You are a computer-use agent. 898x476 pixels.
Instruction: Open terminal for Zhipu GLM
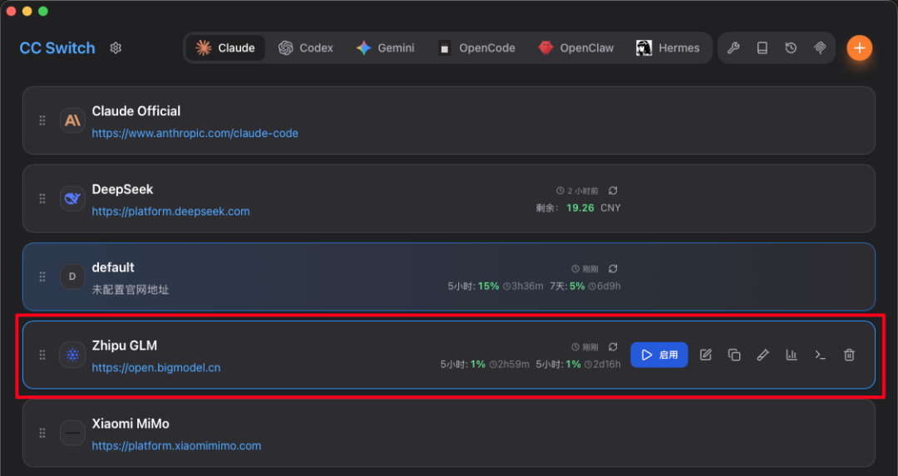(x=820, y=355)
